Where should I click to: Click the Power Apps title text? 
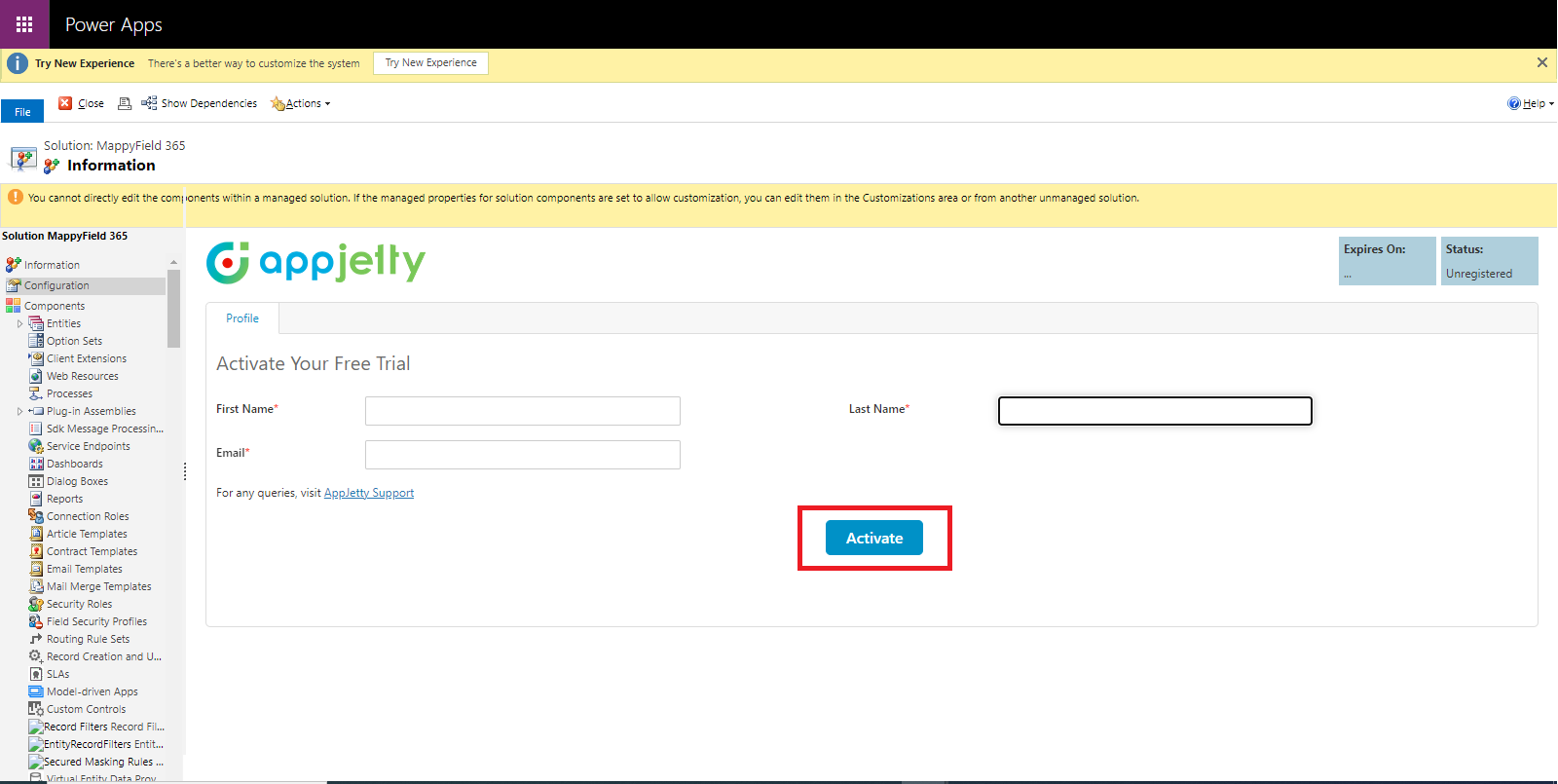(x=114, y=24)
